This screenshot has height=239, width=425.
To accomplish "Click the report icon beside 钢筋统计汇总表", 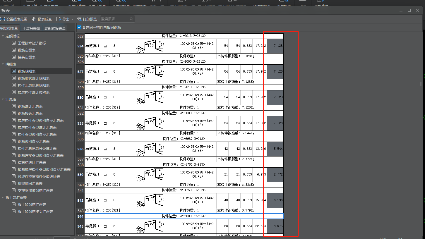I will tap(13, 106).
